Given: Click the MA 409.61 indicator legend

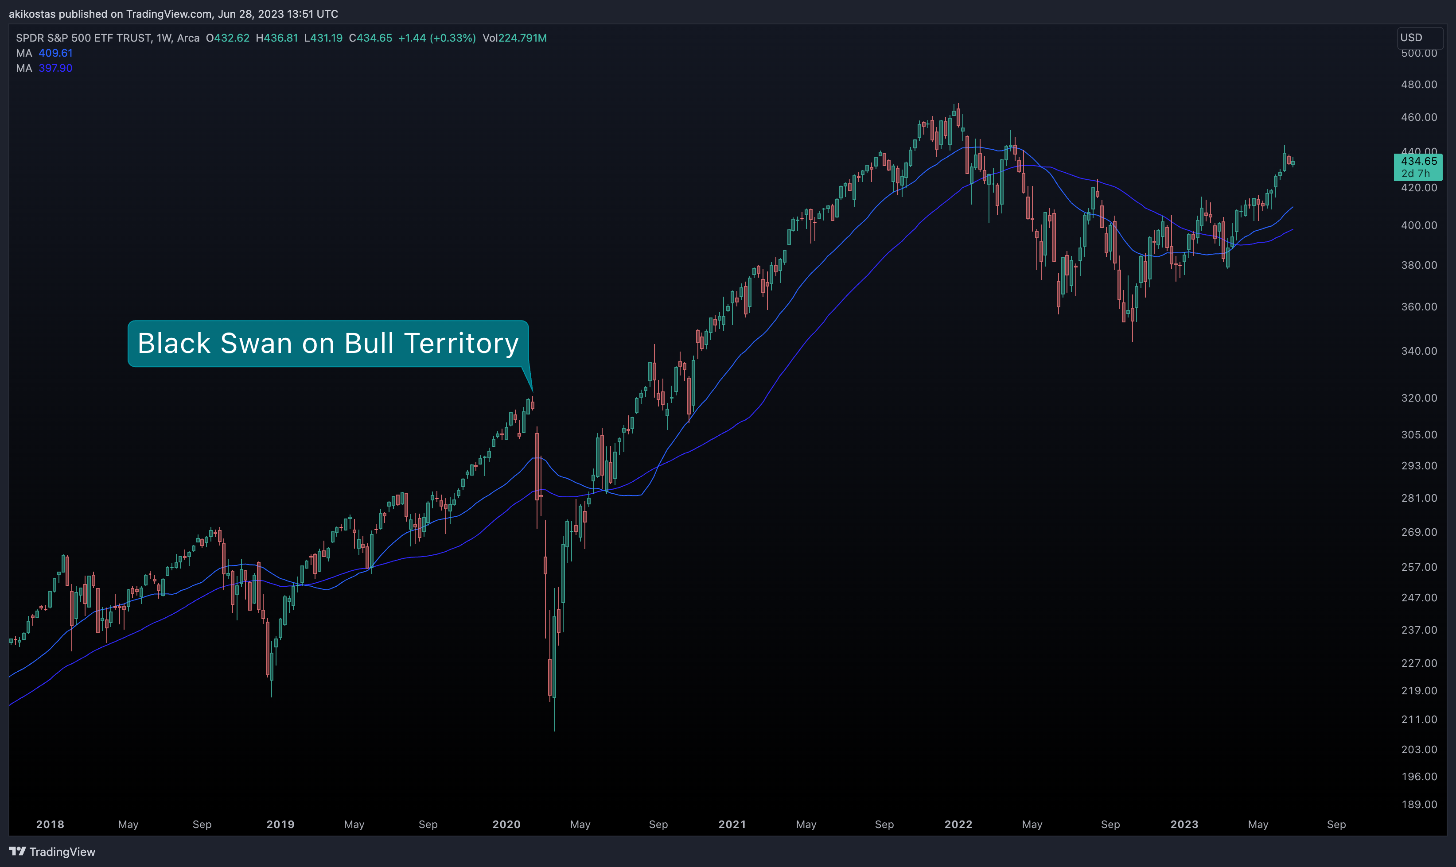Looking at the screenshot, I should click(44, 53).
